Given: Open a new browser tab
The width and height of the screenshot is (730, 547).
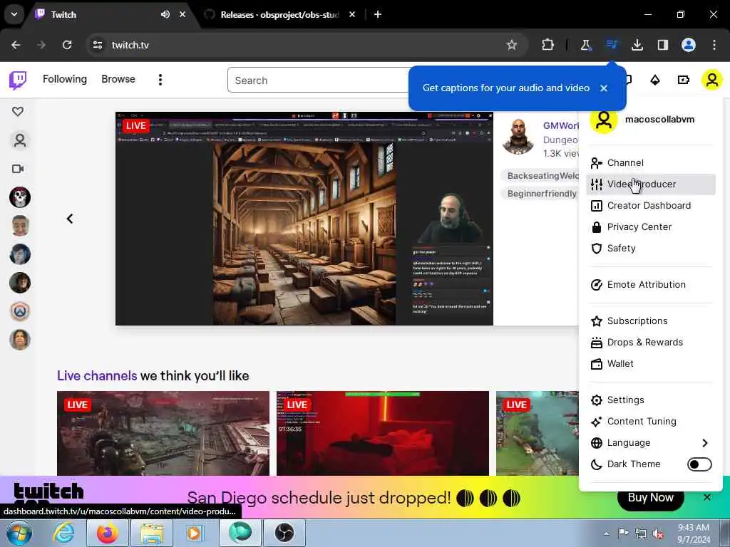Looking at the screenshot, I should tap(378, 14).
